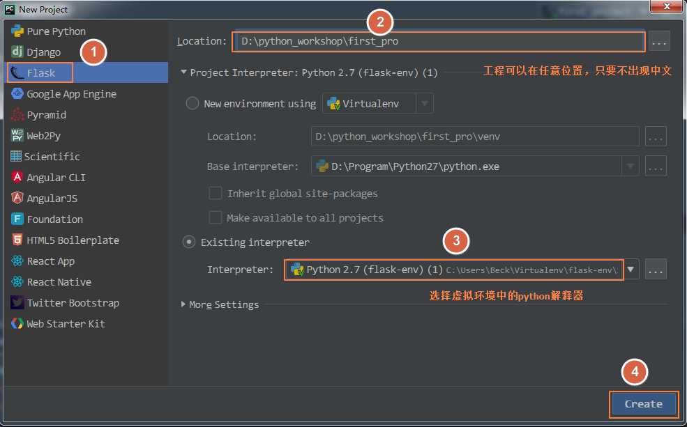Image resolution: width=687 pixels, height=427 pixels.
Task: Click the Foundation icon
Action: pos(17,219)
